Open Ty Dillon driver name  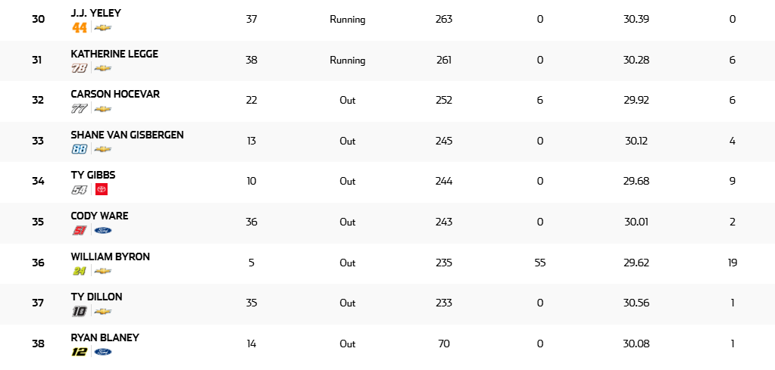tap(96, 297)
